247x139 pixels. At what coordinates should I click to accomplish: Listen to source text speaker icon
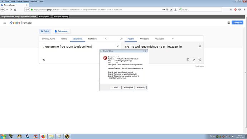coord(44,60)
